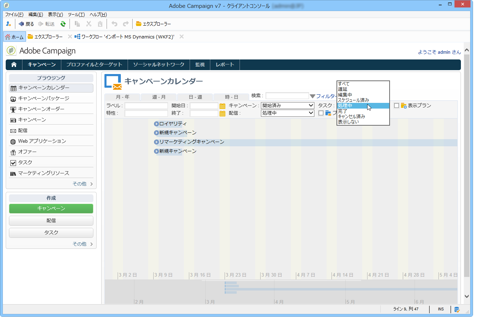The height and width of the screenshot is (325, 483).
Task: Click the undo arrow icon
Action: coord(114,24)
